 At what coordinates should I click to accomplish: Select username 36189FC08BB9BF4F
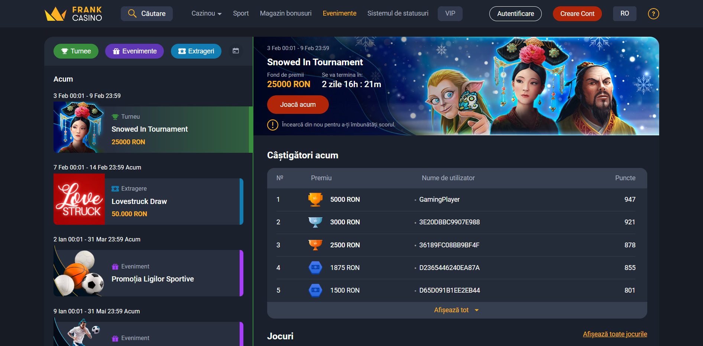pos(449,245)
